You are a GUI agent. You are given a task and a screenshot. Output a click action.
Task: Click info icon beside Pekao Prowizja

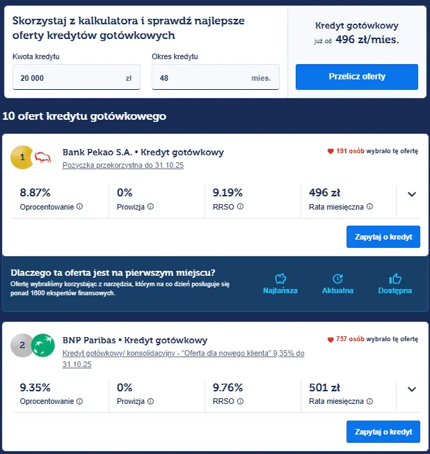coord(150,207)
